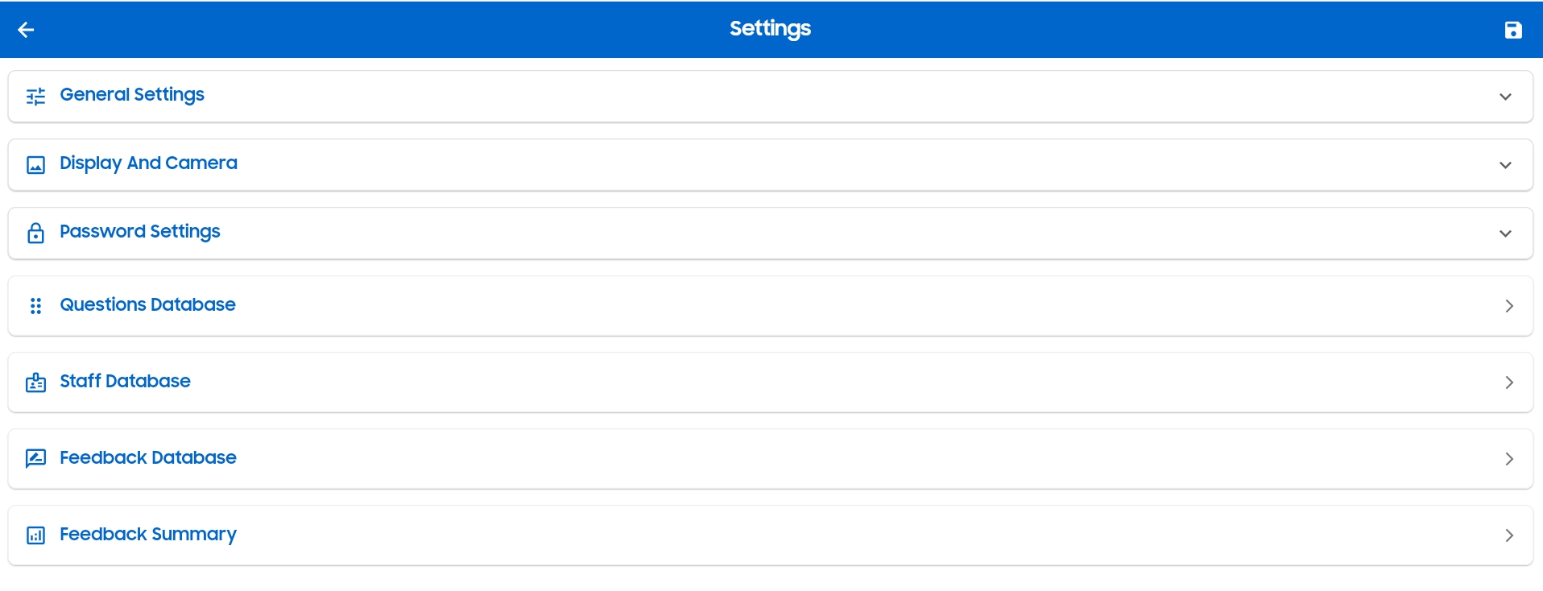Open the Questions Database label
The image size is (1543, 591).
point(147,305)
